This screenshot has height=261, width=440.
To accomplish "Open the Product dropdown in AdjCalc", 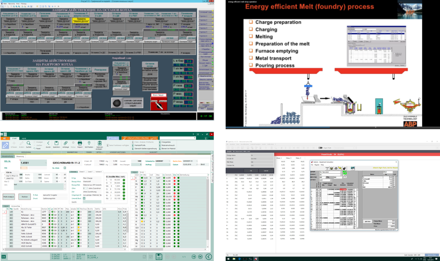I will 341,174.
